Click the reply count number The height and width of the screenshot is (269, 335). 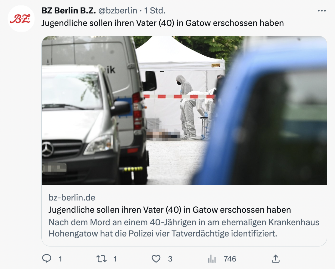(x=60, y=259)
